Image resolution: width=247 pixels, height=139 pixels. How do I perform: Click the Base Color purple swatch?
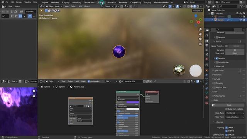[x=133, y=102]
